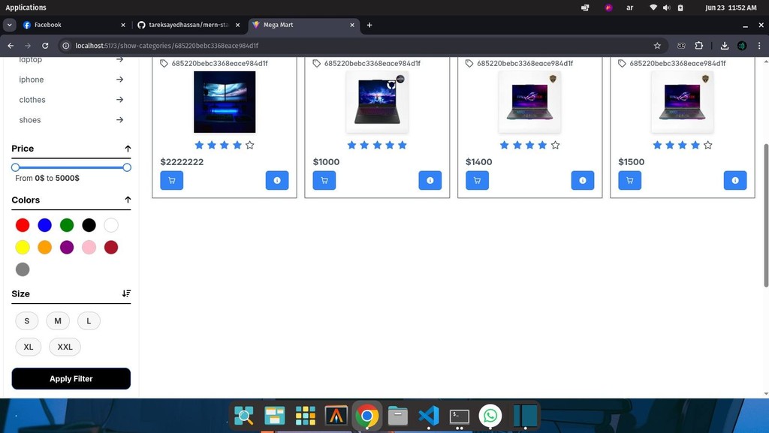Open info for the $1400 laptop
This screenshot has width=769, height=433.
click(x=582, y=180)
